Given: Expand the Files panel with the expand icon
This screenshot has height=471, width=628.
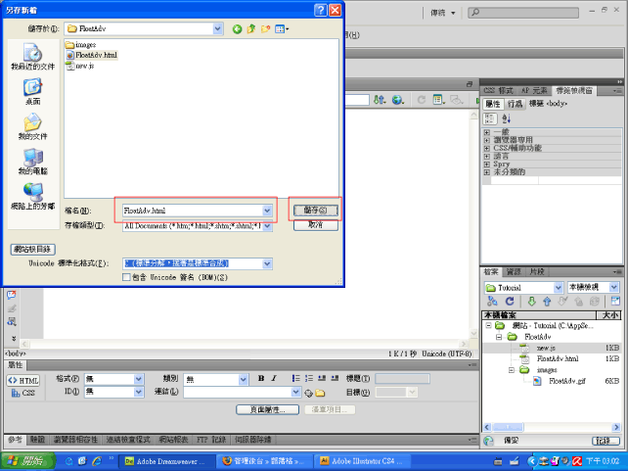Looking at the screenshot, I should pos(615,301).
